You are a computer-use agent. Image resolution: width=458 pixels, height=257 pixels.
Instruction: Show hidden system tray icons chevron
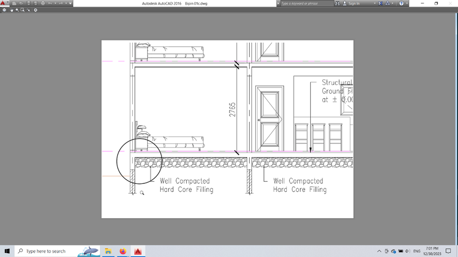click(x=379, y=251)
